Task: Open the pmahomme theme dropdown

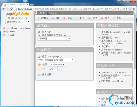Action: [x=57, y=64]
